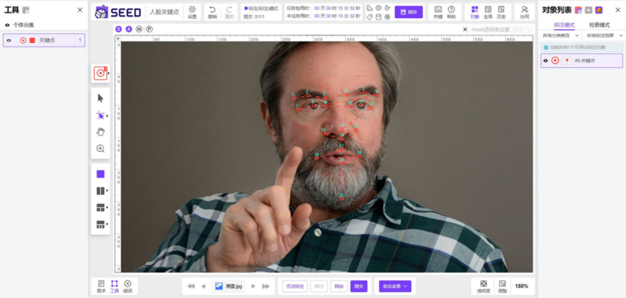Toggle eye visibility for 关键点 class
626x298 pixels.
tap(8, 41)
